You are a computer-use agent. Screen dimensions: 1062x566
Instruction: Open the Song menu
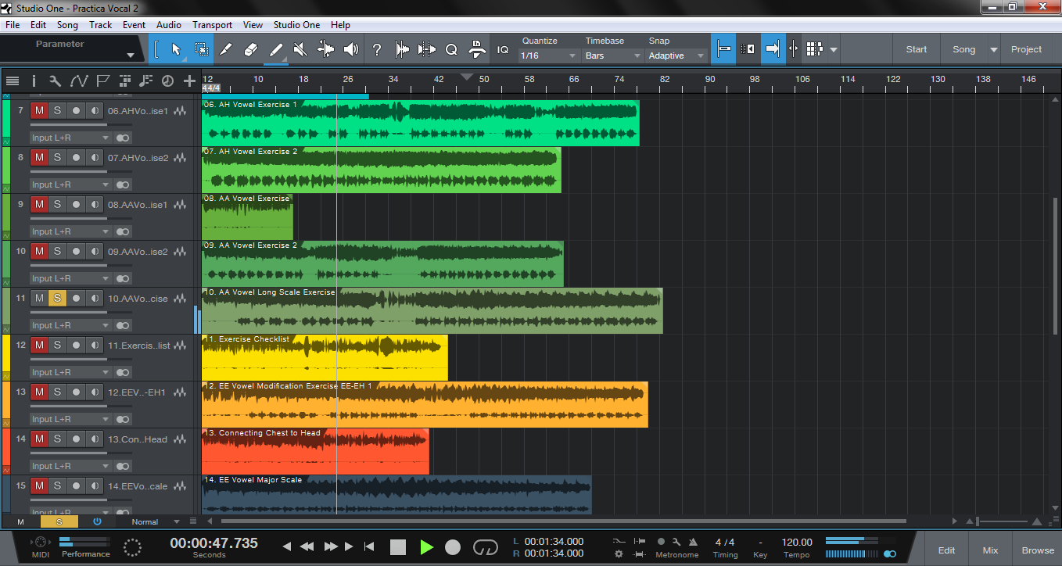point(67,25)
